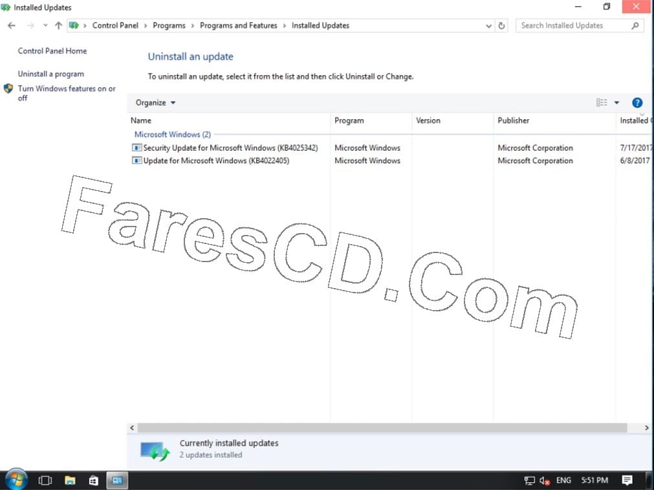Go up one folder level
This screenshot has width=654, height=490.
[x=58, y=25]
